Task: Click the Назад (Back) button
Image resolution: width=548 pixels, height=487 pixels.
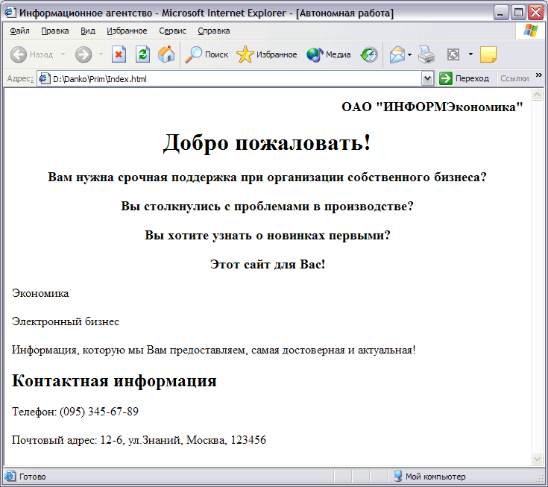Action: click(31, 54)
